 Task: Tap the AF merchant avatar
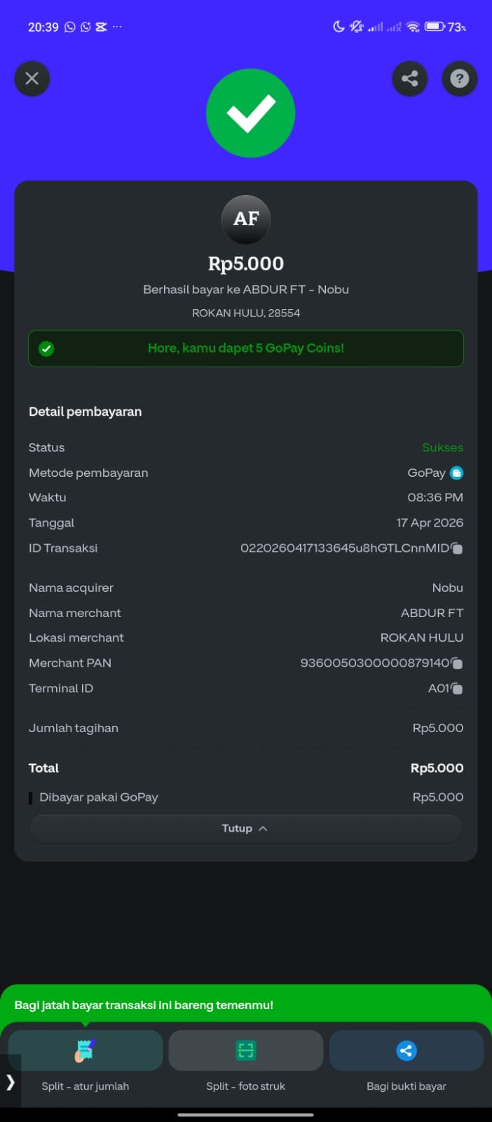coord(246,219)
